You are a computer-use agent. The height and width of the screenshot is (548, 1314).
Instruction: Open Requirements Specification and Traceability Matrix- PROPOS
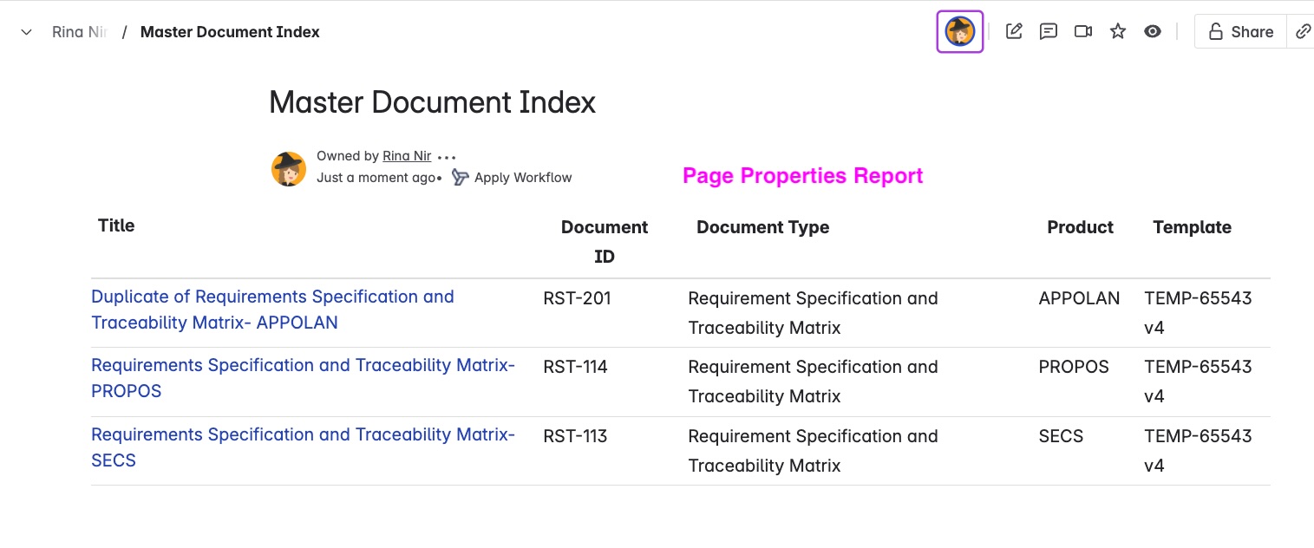303,378
